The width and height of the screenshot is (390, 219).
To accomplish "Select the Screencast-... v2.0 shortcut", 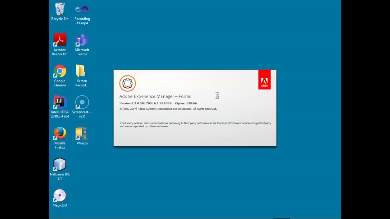I will pyautogui.click(x=82, y=107).
